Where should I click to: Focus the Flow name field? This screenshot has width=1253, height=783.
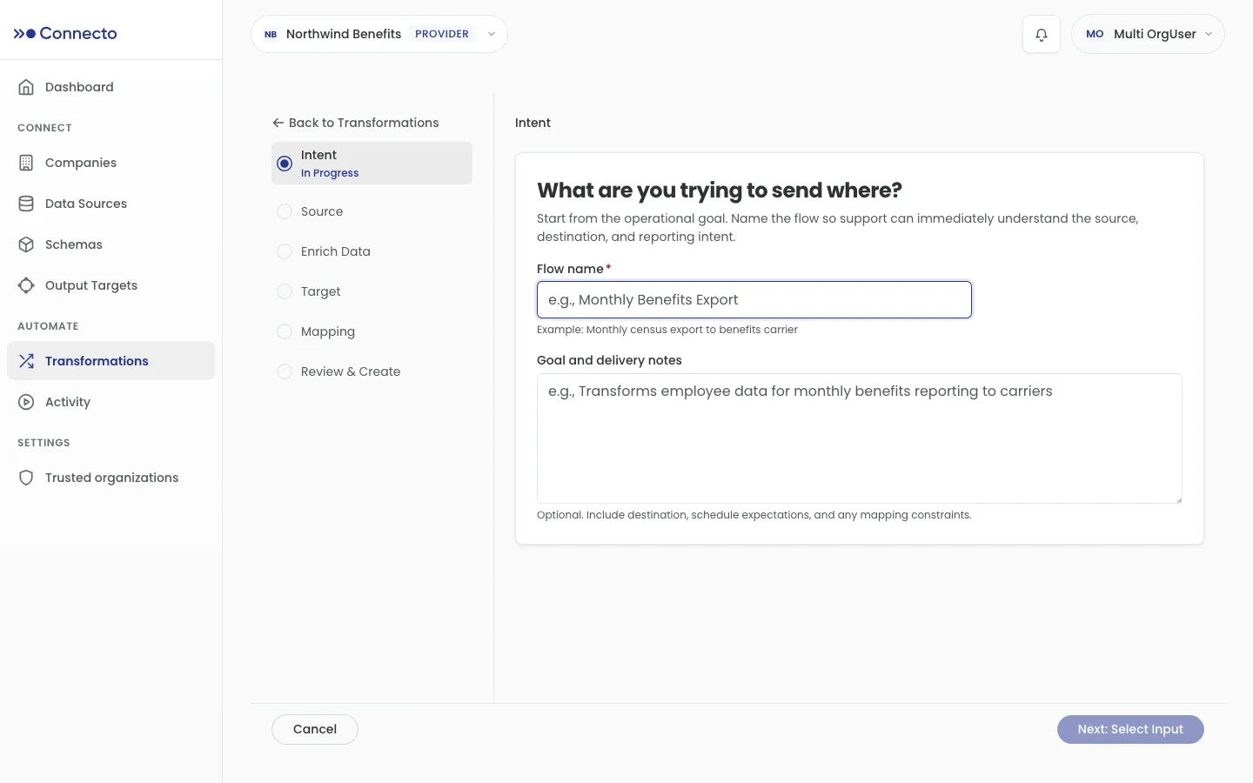click(754, 299)
